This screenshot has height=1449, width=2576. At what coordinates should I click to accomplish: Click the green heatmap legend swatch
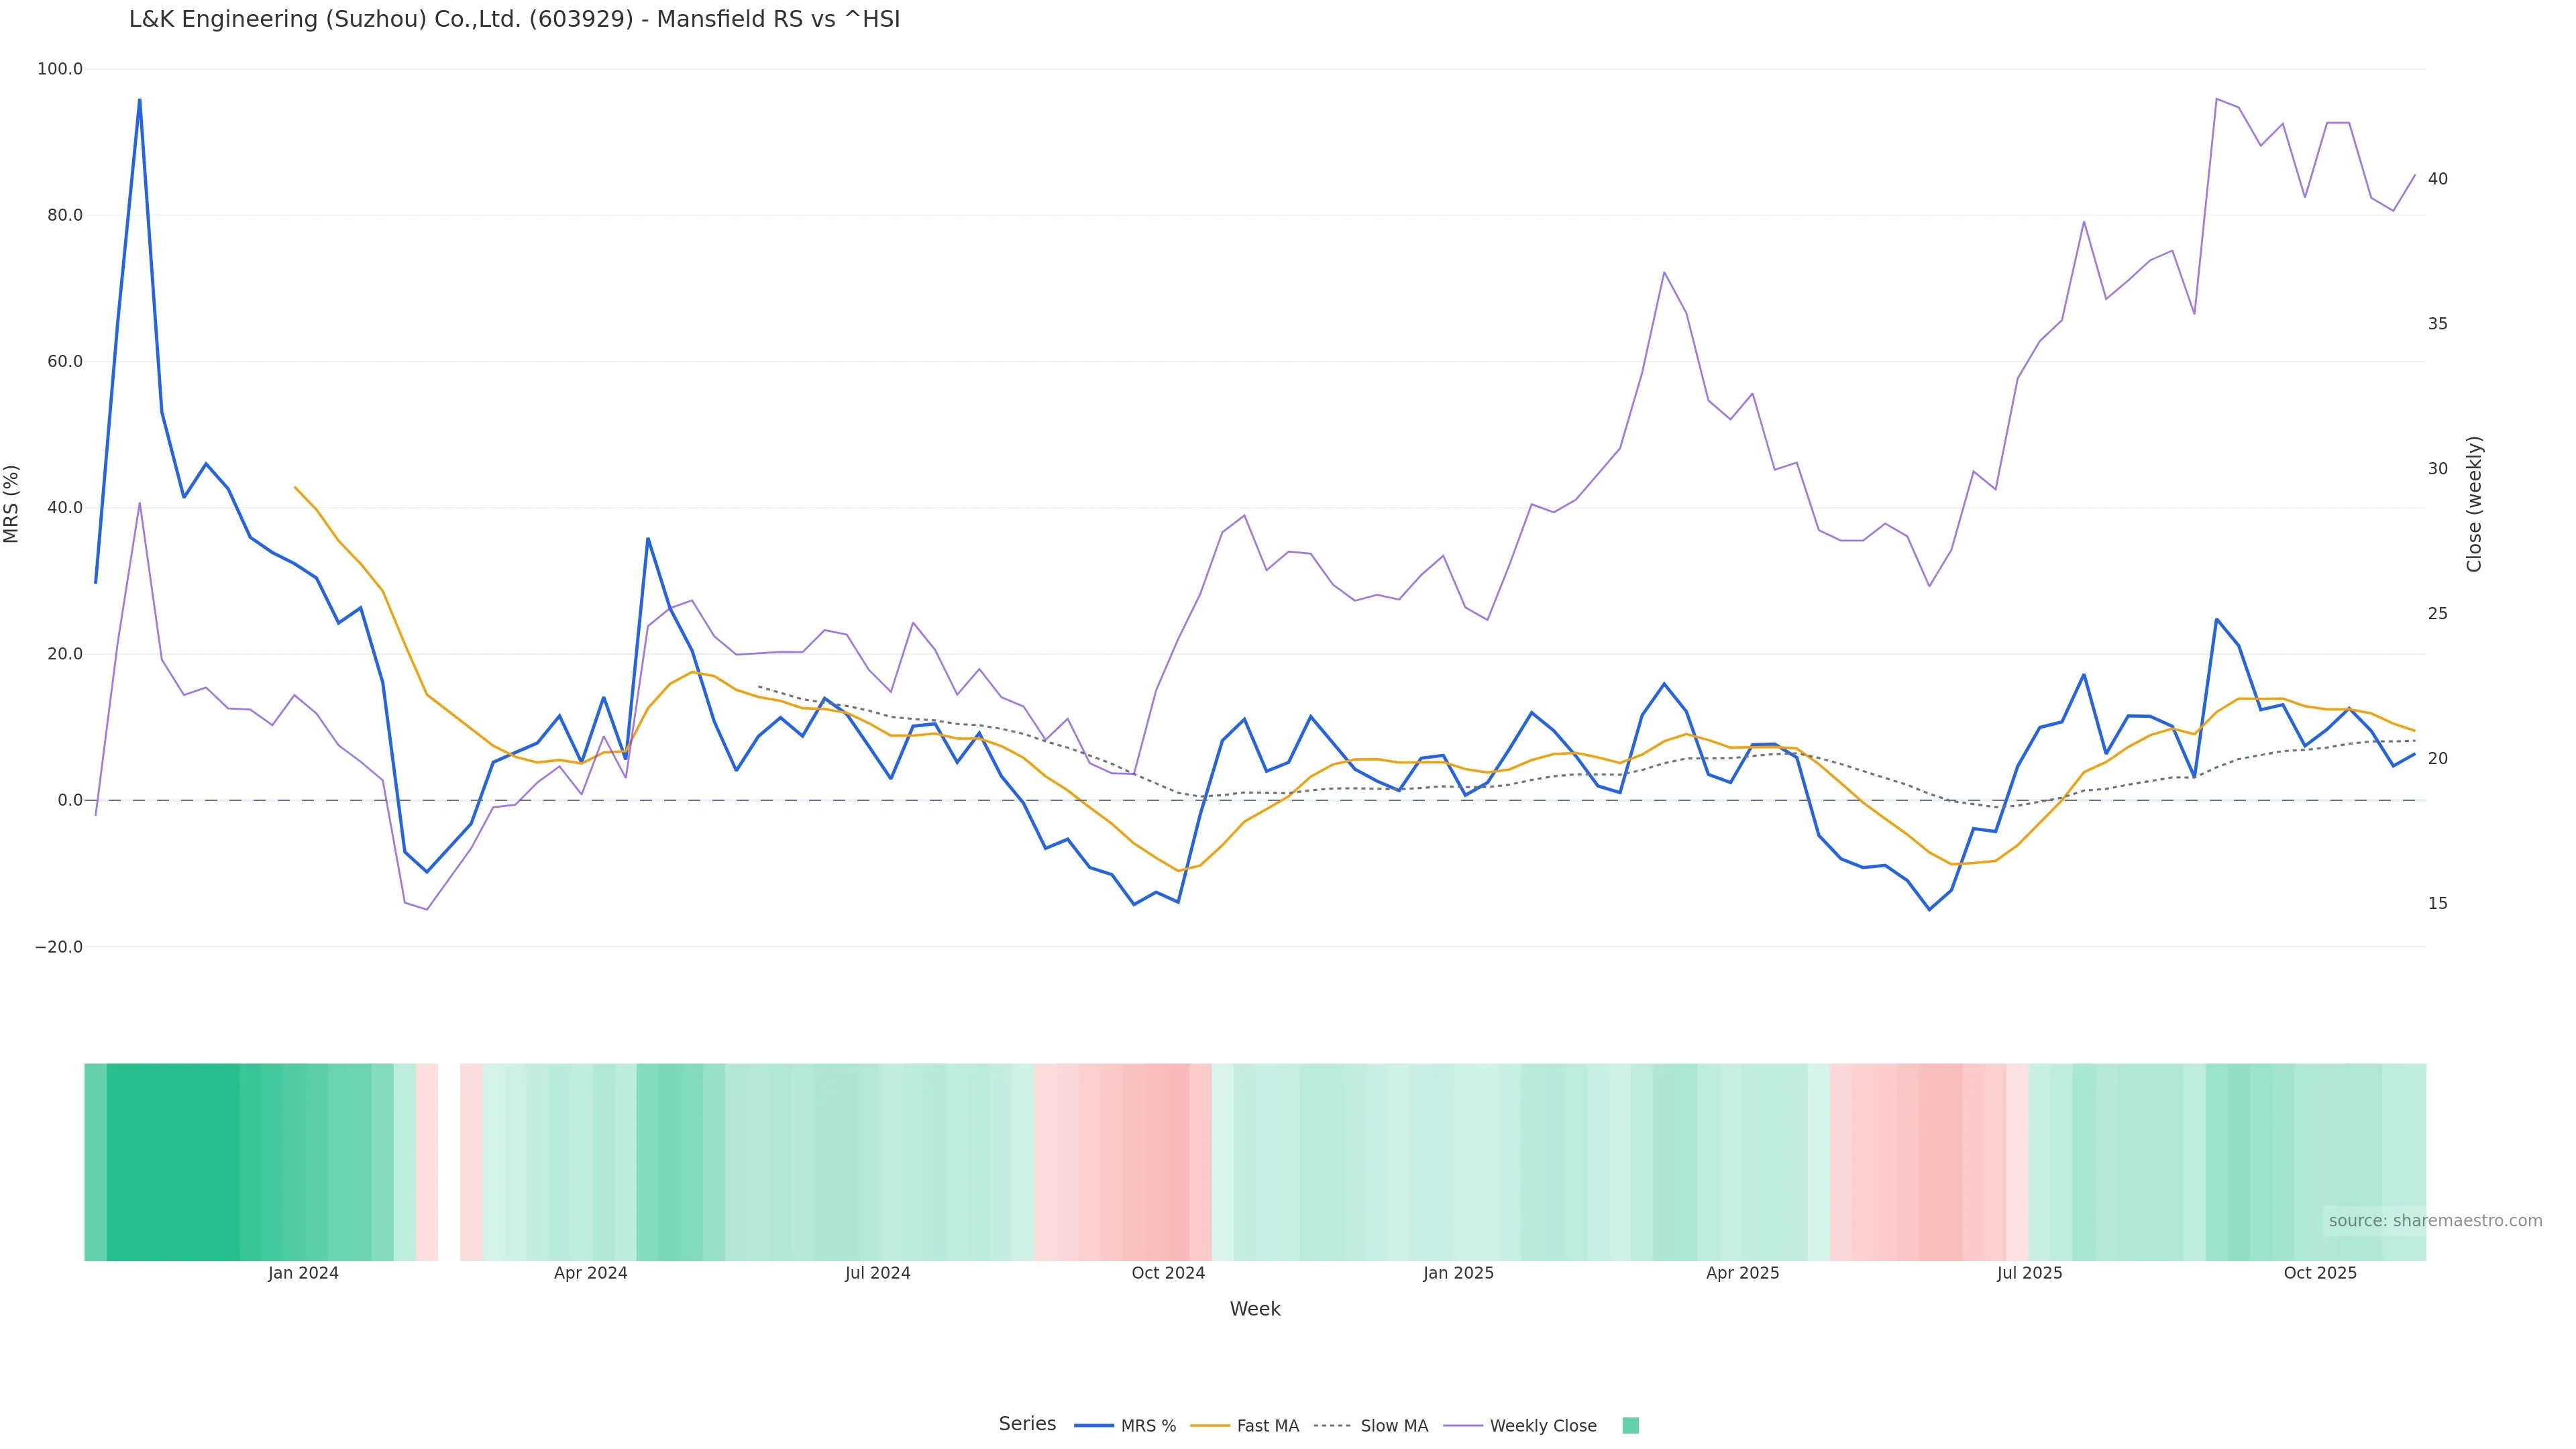(x=1630, y=1426)
